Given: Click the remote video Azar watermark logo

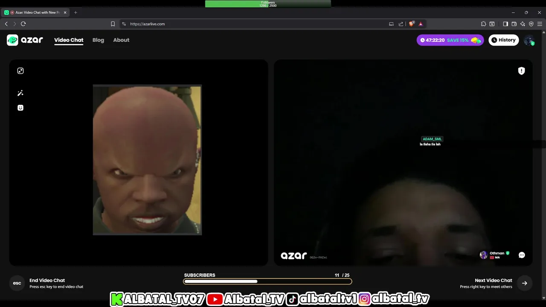Looking at the screenshot, I should (294, 255).
